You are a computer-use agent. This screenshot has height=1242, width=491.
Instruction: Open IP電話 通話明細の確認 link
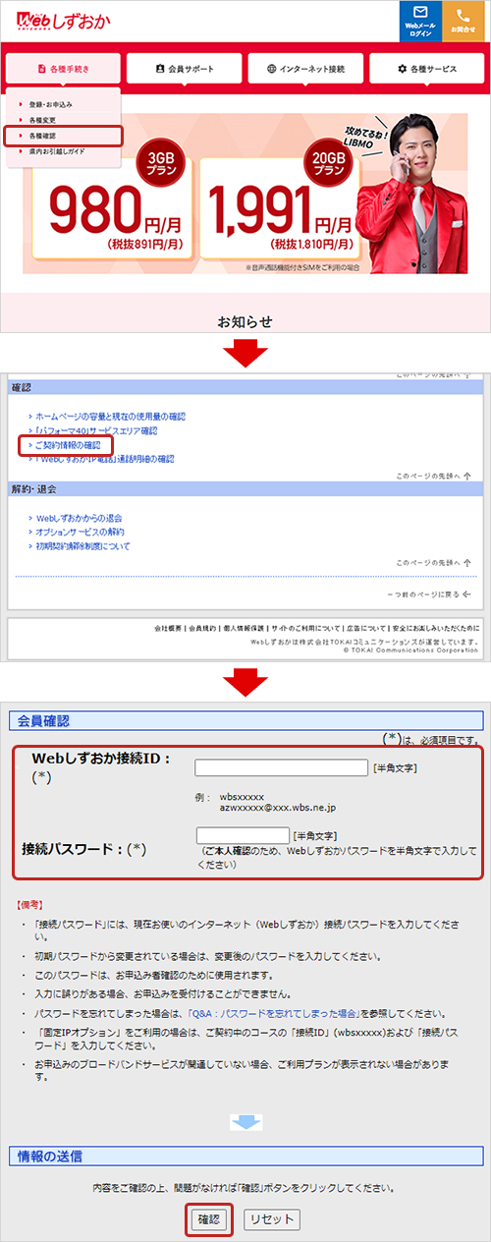103,459
